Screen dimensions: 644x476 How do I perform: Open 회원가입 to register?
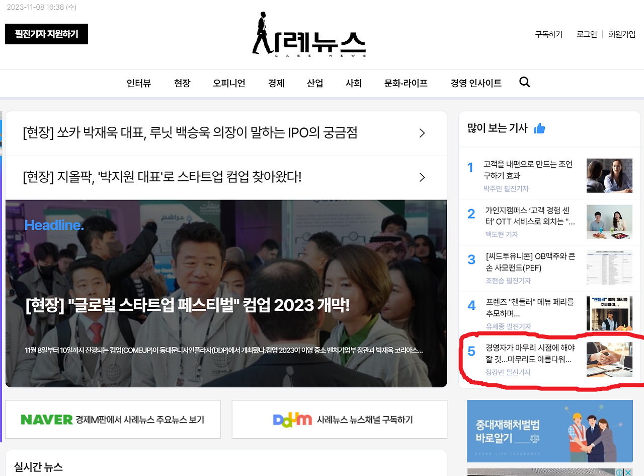pyautogui.click(x=621, y=34)
